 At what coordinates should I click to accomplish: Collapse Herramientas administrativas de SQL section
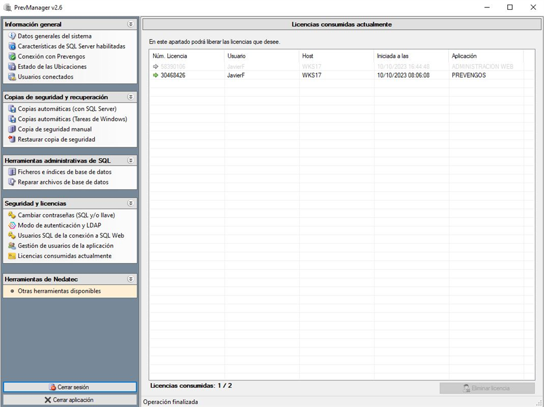131,160
